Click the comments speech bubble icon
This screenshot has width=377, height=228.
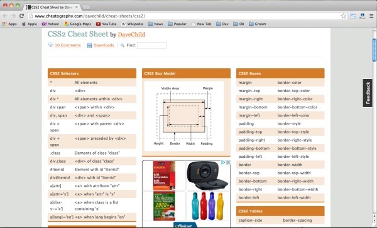tap(51, 45)
